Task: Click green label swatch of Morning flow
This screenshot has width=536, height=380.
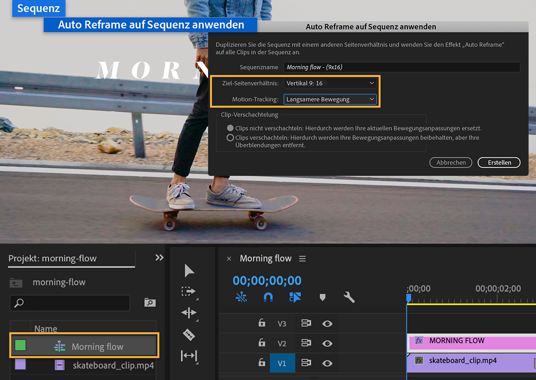Action: click(x=20, y=345)
